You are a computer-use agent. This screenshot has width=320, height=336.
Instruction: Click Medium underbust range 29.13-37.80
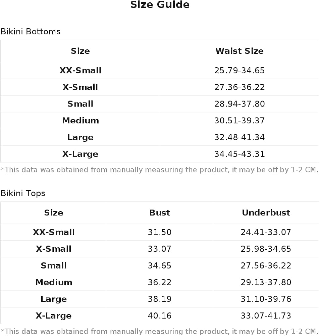click(266, 283)
